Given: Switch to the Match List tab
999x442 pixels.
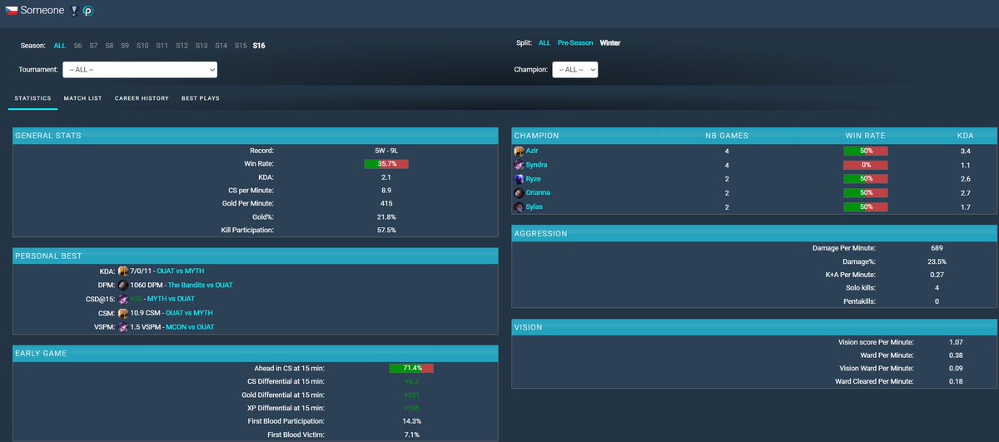Looking at the screenshot, I should click(83, 98).
